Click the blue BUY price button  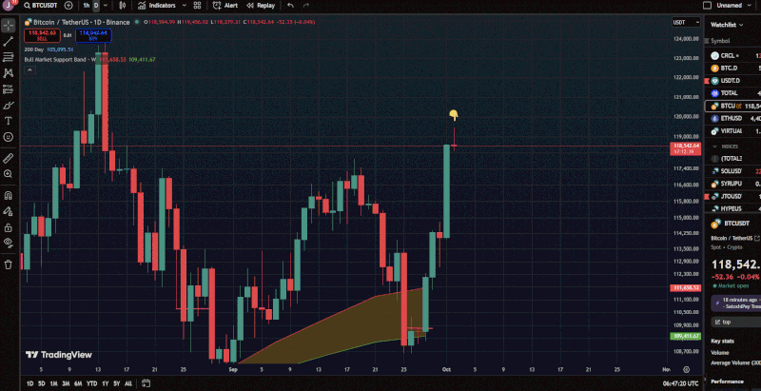click(x=93, y=35)
